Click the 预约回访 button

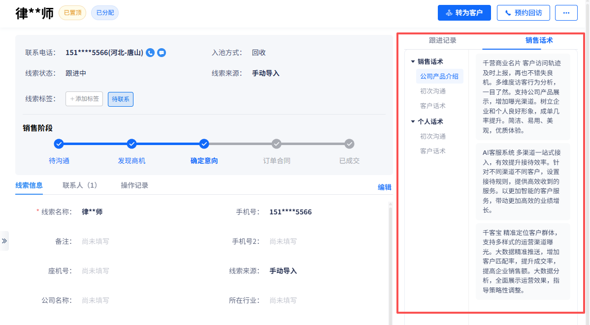523,13
